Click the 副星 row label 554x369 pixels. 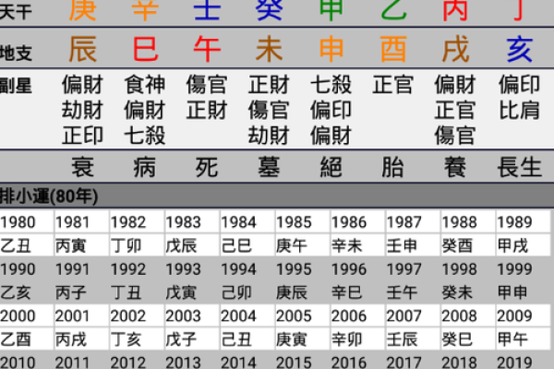pyautogui.click(x=16, y=86)
